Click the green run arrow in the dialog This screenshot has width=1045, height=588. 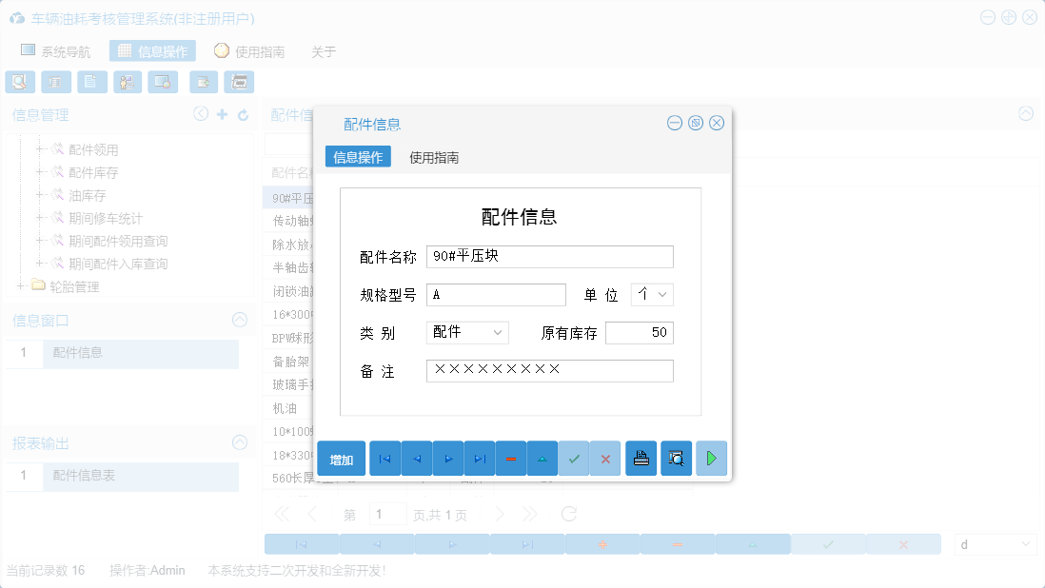pyautogui.click(x=711, y=458)
